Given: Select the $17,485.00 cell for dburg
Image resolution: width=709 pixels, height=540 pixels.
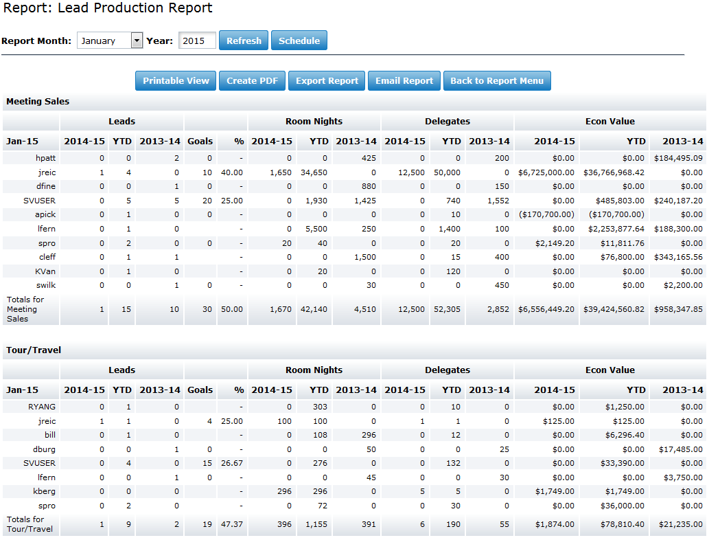Looking at the screenshot, I should [681, 449].
